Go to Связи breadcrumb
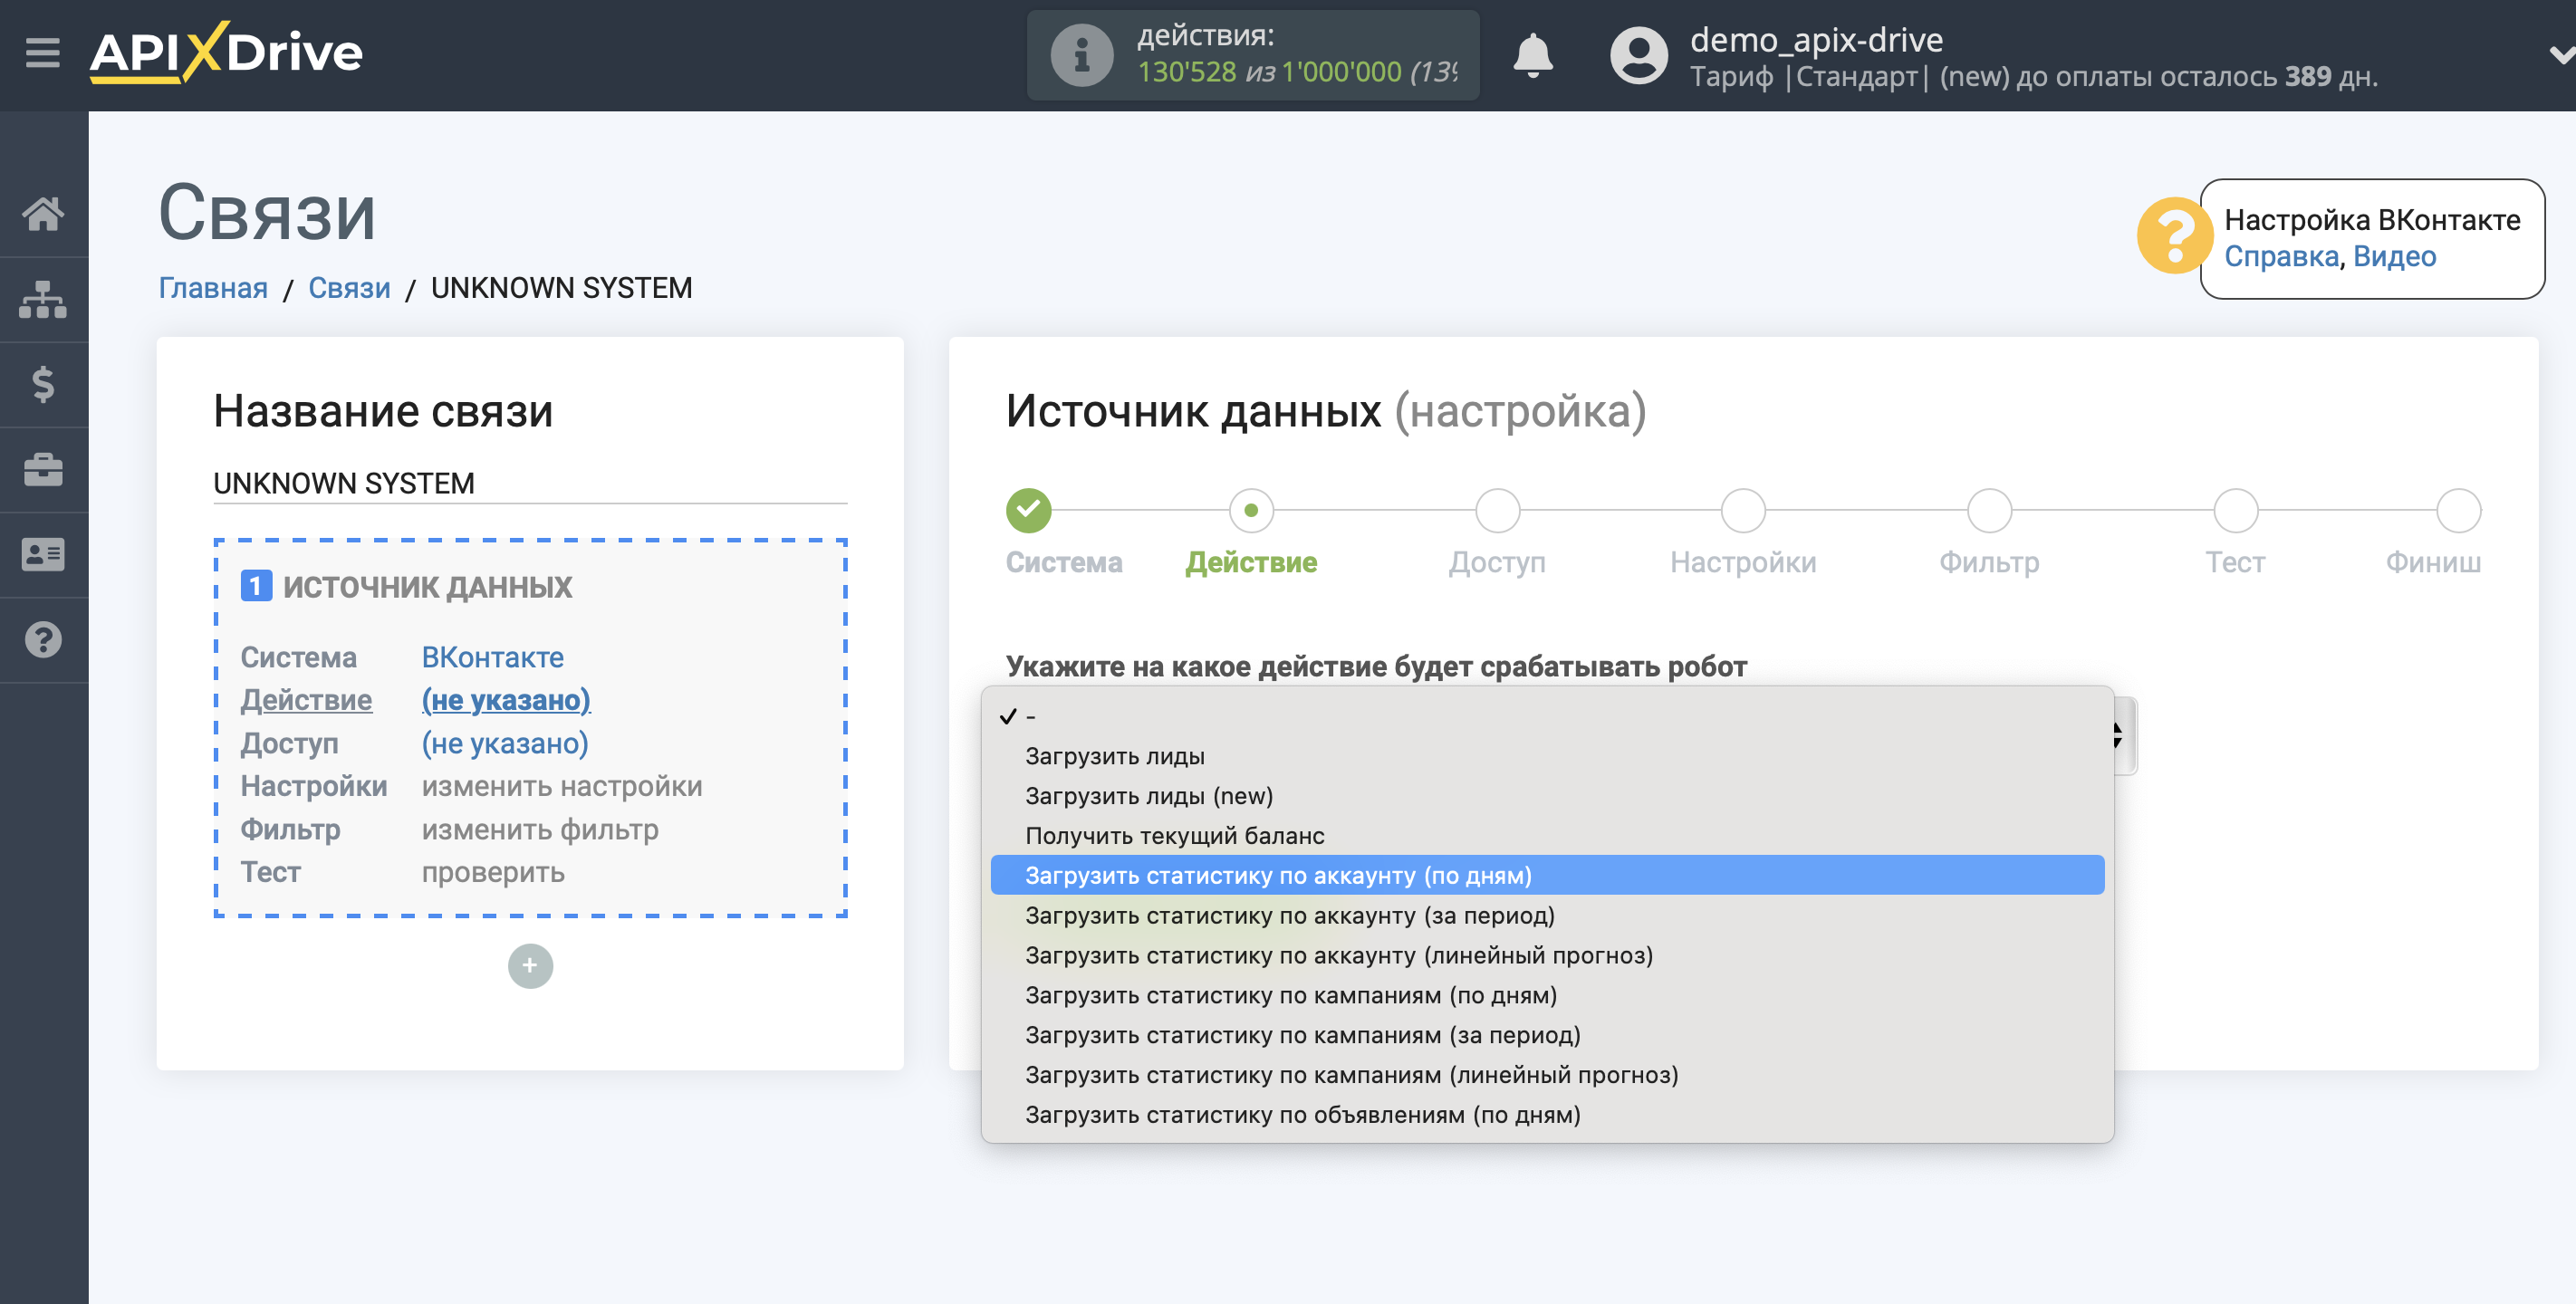This screenshot has width=2576, height=1304. point(349,288)
